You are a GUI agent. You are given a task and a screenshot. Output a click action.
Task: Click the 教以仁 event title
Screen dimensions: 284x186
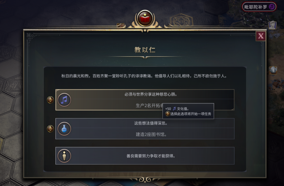tap(145, 50)
